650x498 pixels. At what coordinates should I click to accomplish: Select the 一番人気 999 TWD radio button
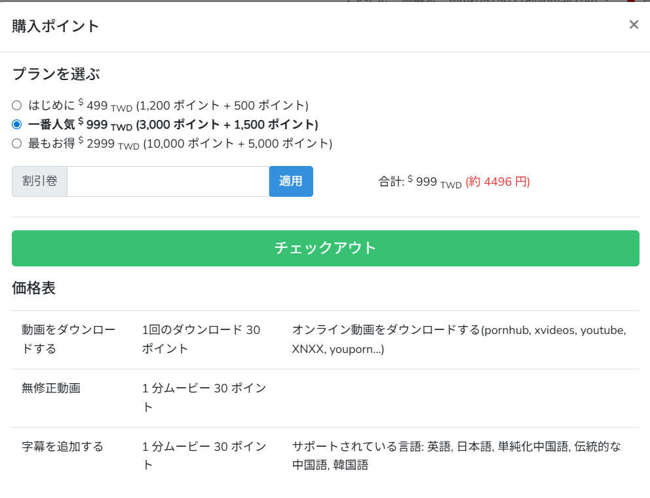17,125
